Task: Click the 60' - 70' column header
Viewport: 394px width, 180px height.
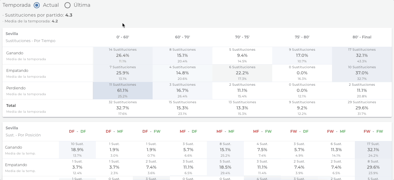Action: [x=183, y=37]
